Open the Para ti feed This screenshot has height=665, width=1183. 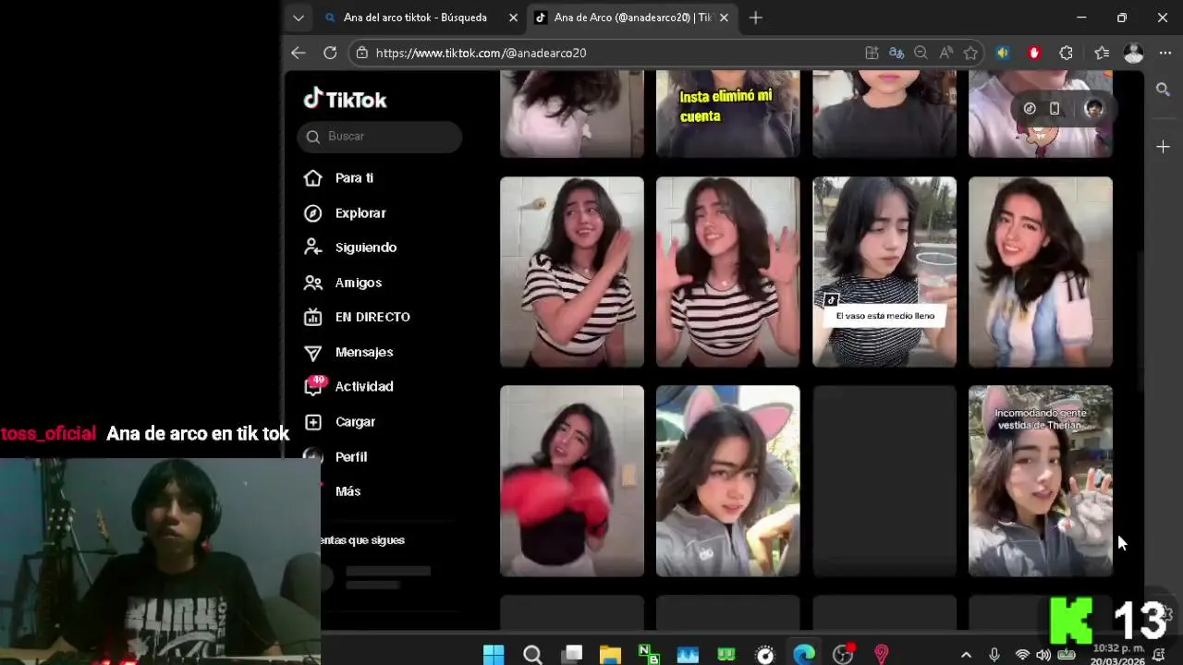coord(354,178)
